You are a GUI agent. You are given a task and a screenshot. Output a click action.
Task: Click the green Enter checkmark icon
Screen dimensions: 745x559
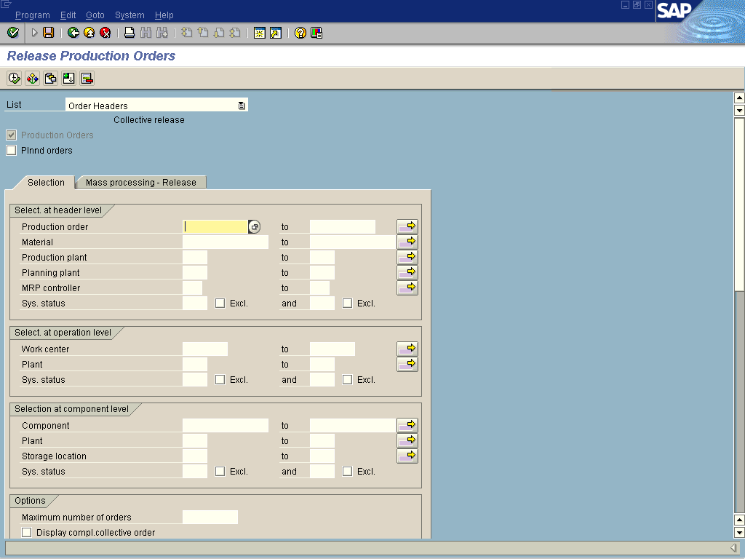pos(13,33)
